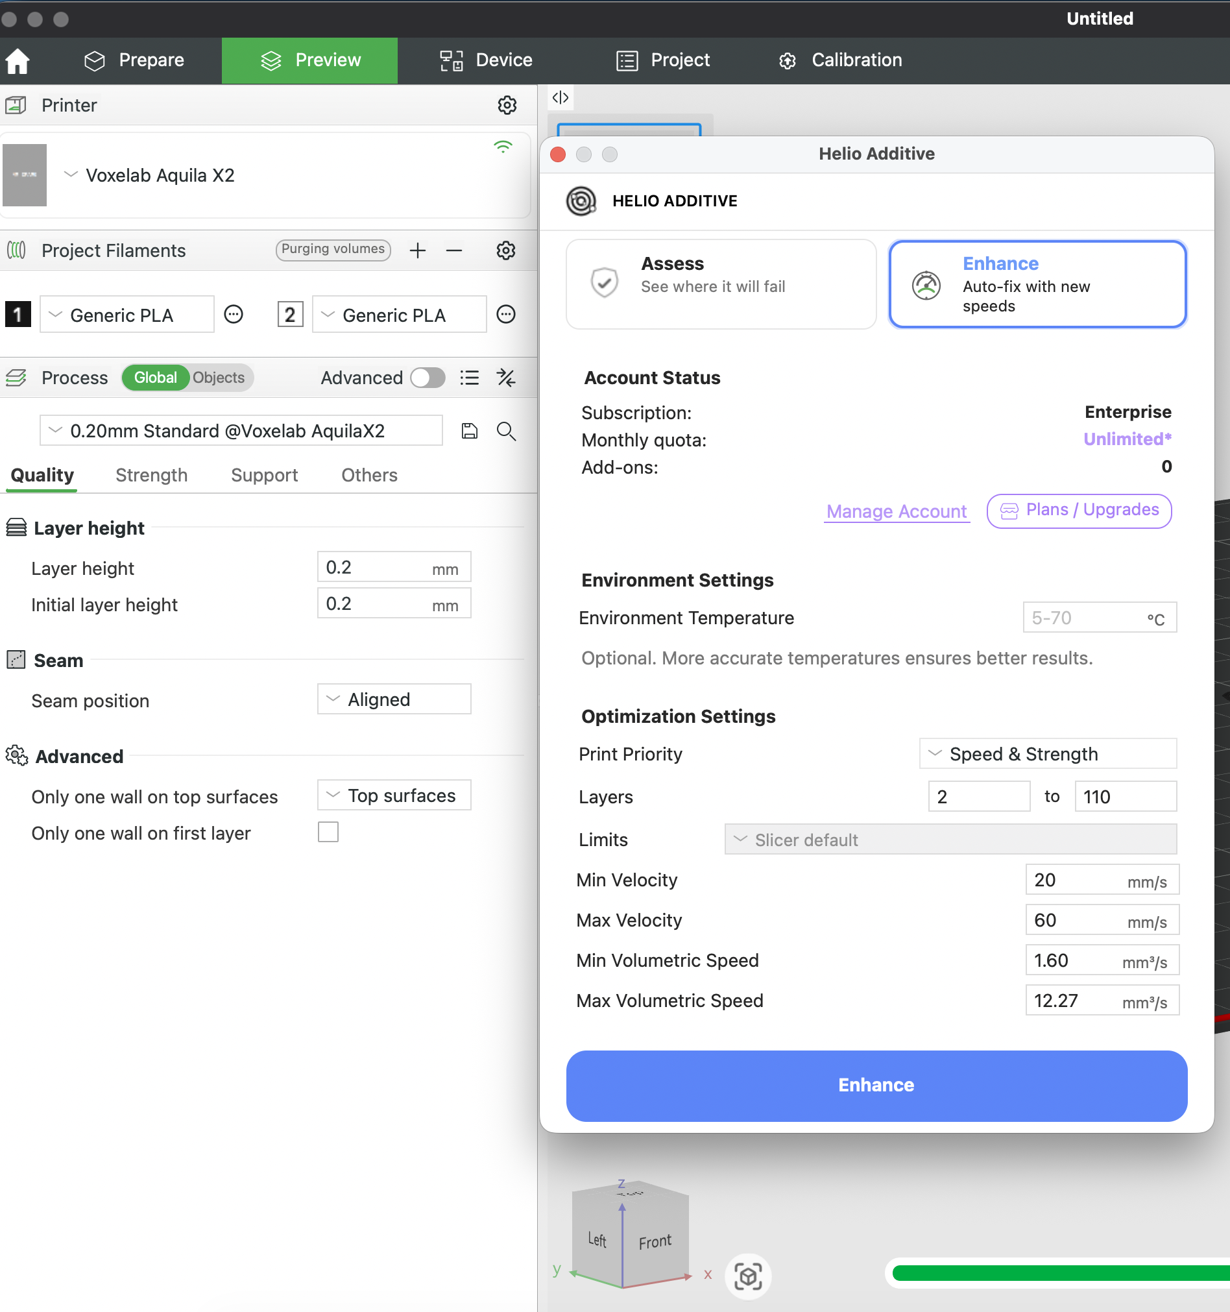Collapse the sidebar with the arrows icon

[x=561, y=98]
